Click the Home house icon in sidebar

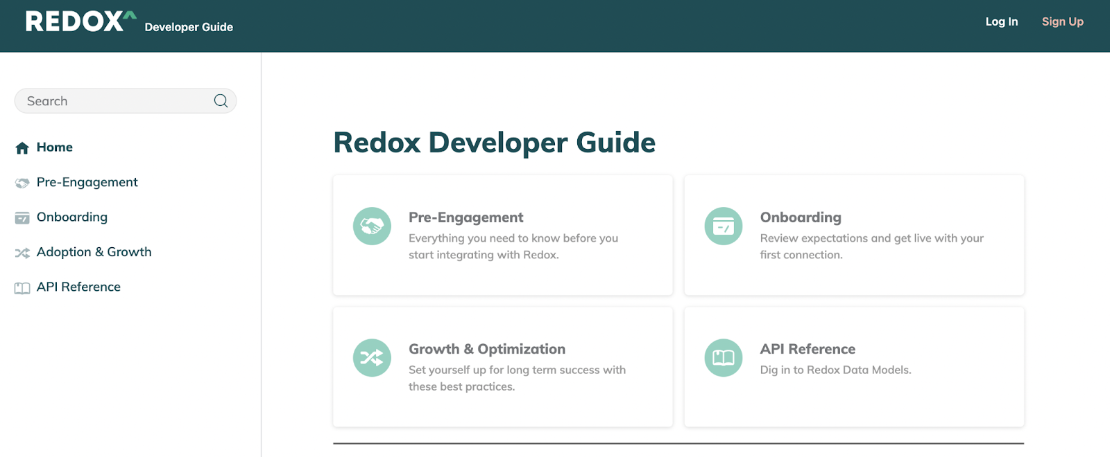tap(22, 147)
